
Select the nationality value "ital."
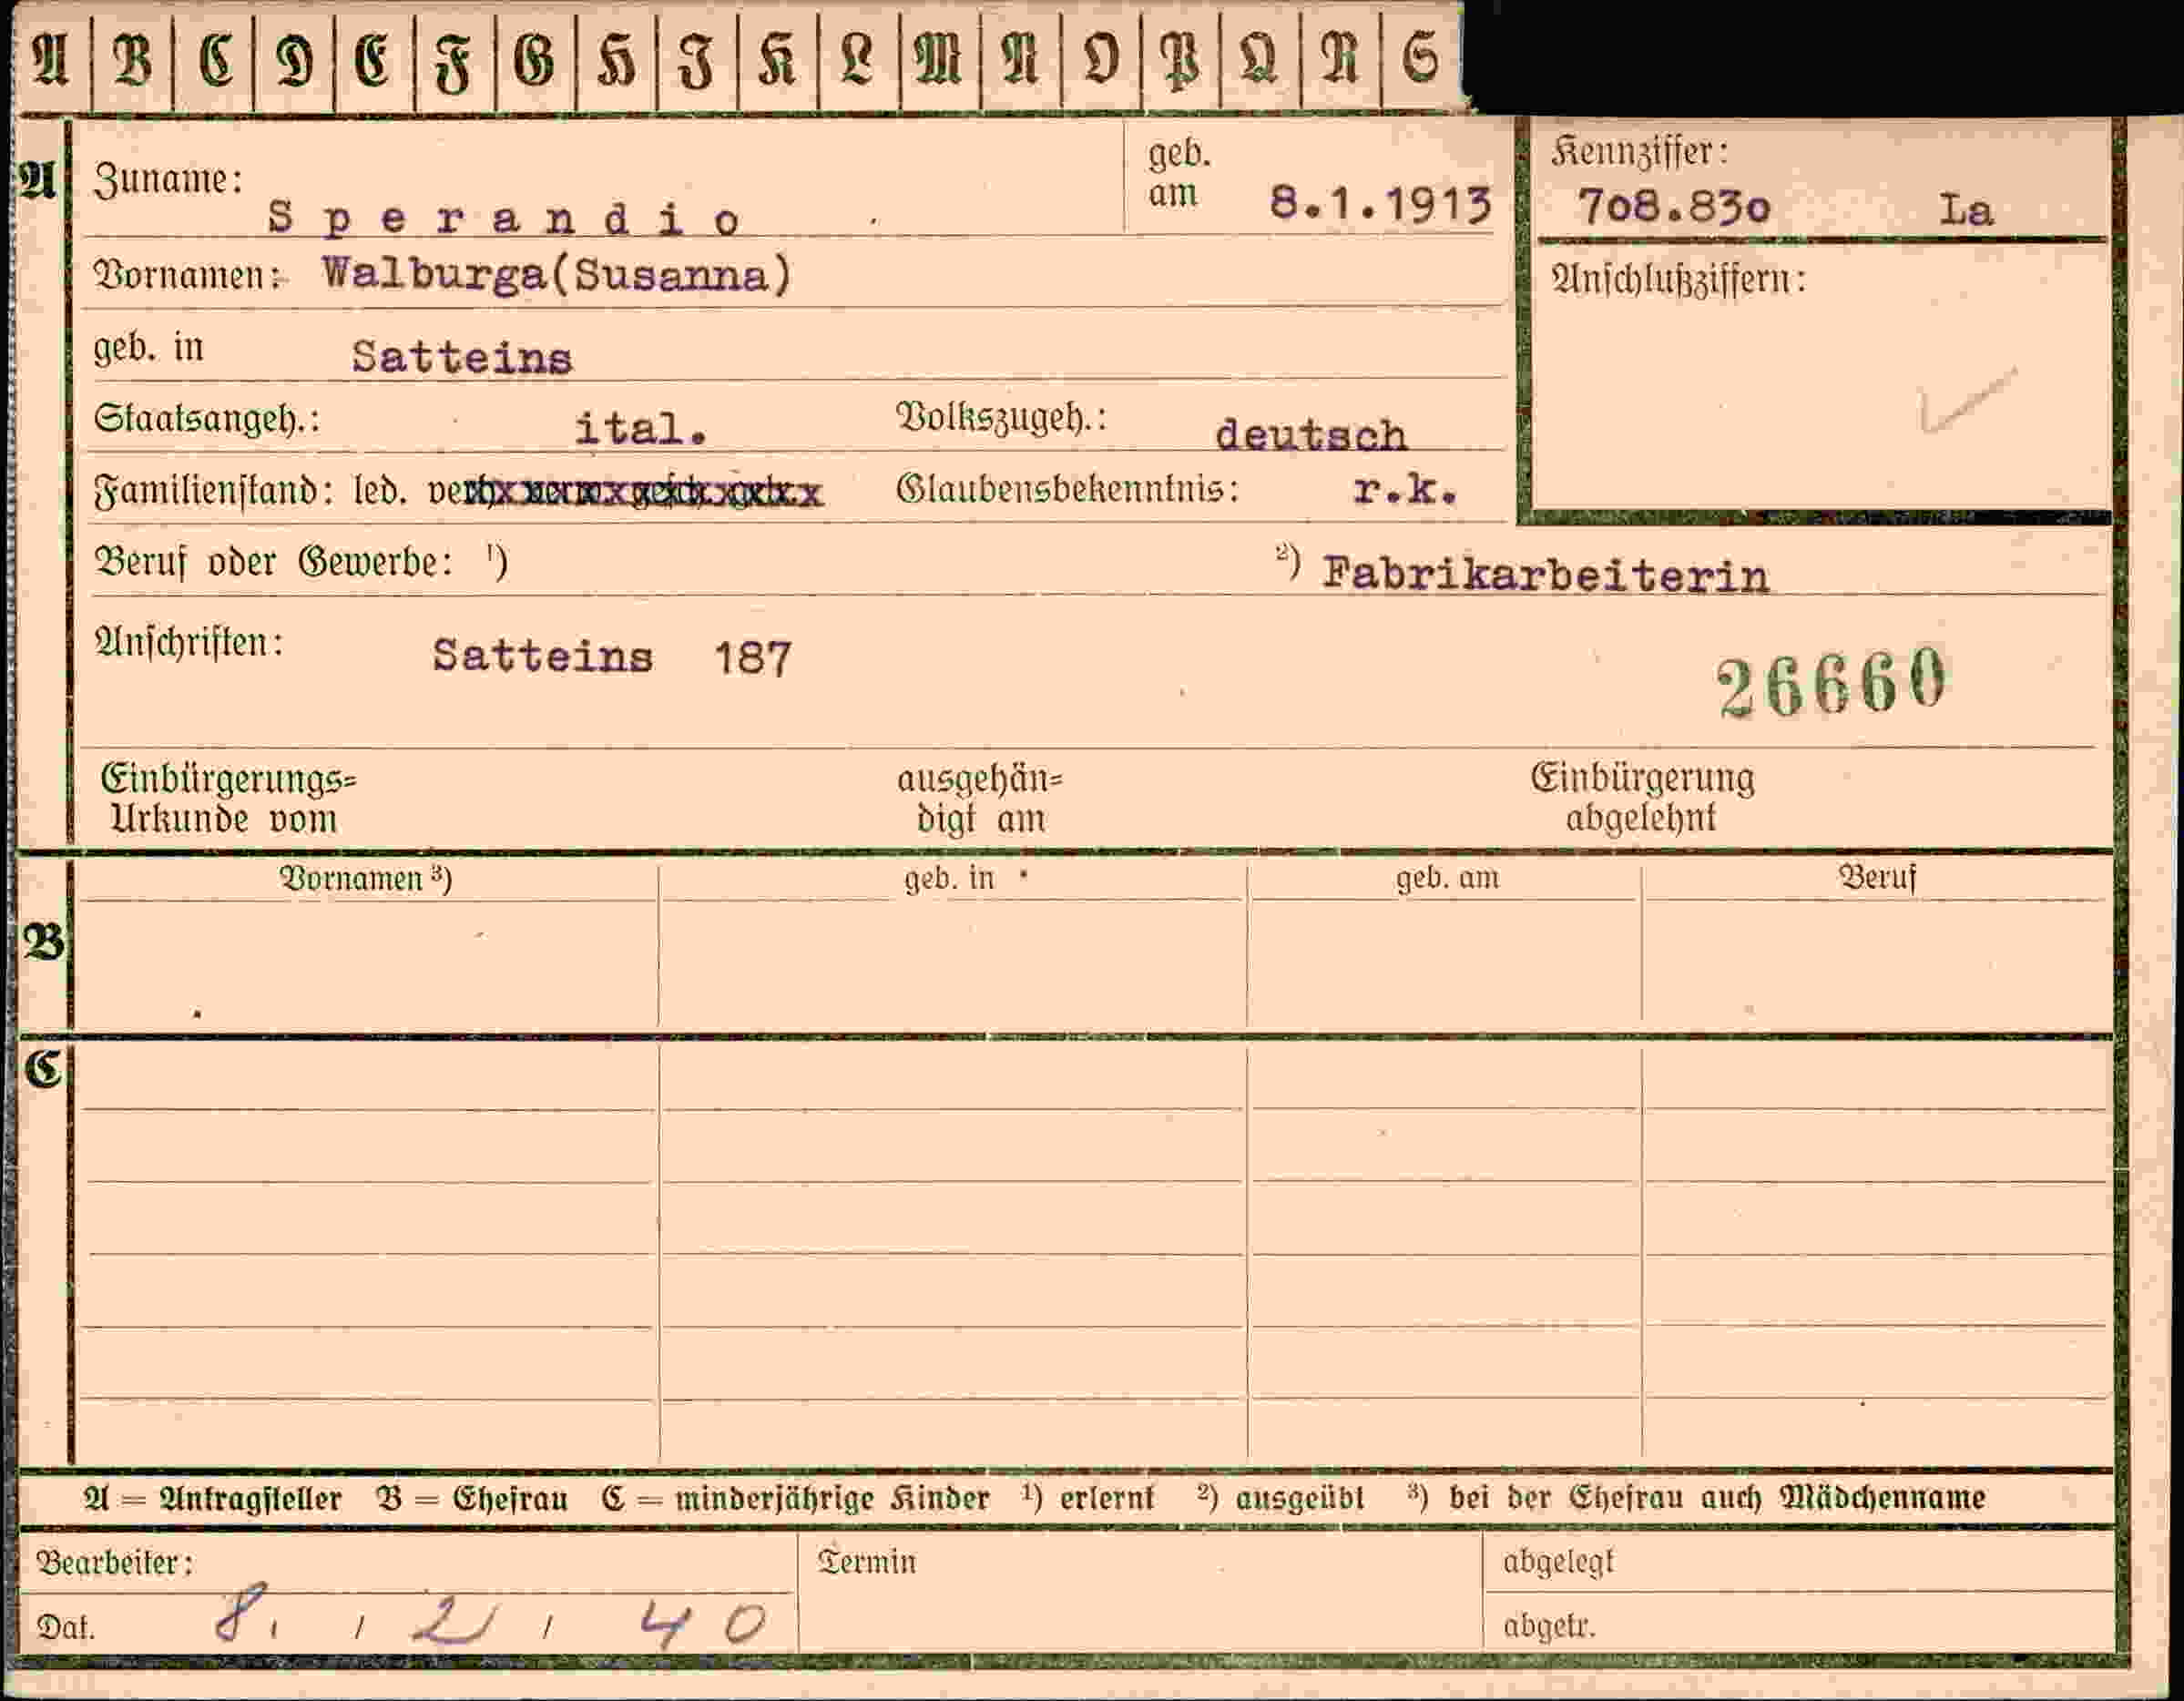(x=641, y=429)
